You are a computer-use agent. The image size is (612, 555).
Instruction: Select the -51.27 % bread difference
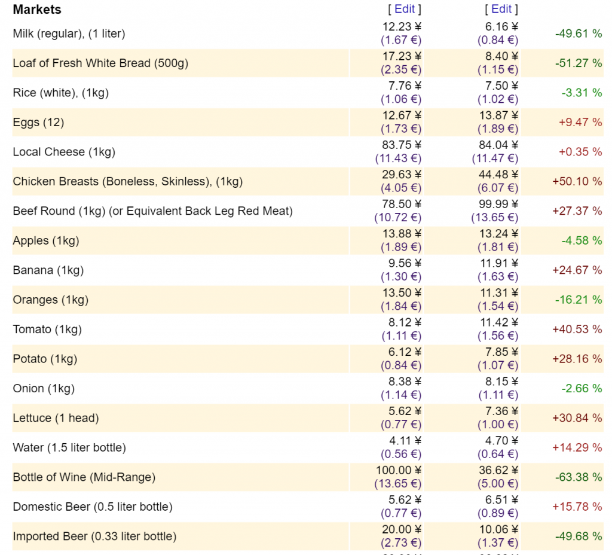579,63
